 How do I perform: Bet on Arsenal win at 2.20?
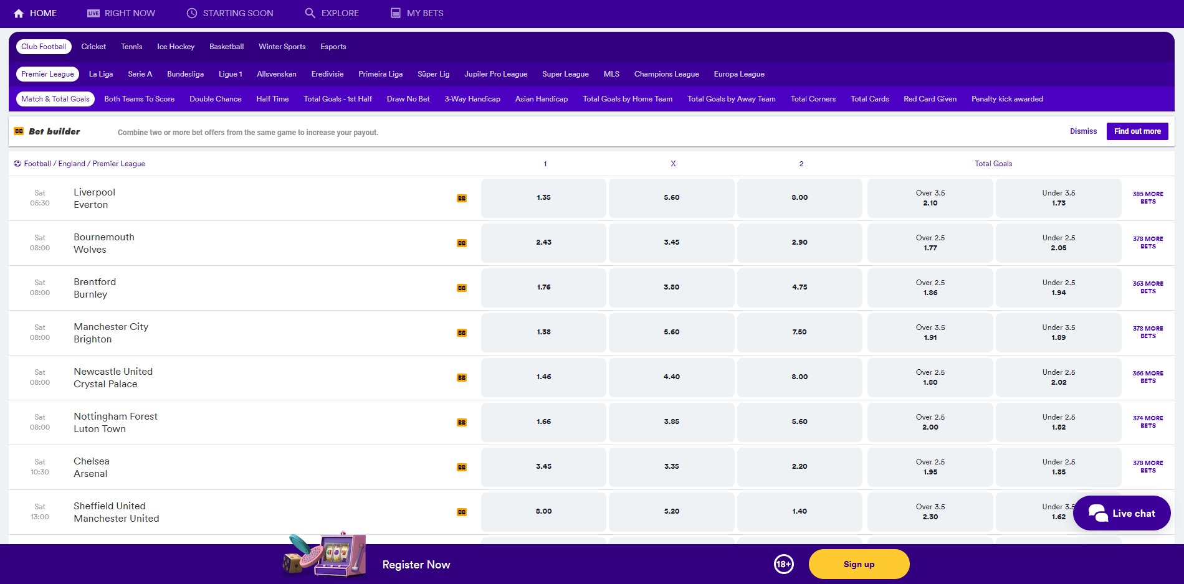[x=800, y=467]
